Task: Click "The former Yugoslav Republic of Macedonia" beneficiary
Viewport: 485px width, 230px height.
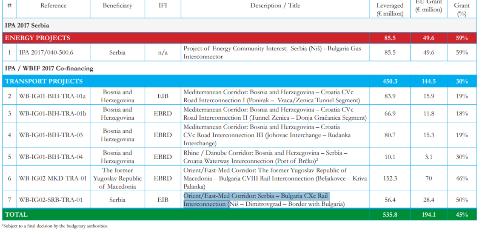Action: point(117,178)
